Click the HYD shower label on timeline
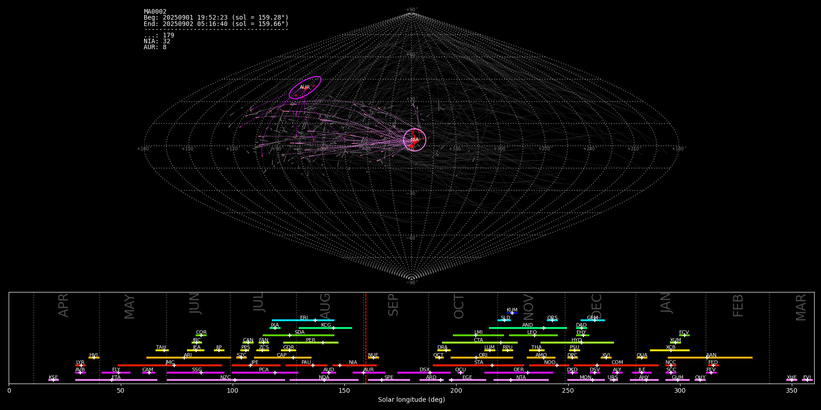Screen dimensions: 821x410 point(577,340)
